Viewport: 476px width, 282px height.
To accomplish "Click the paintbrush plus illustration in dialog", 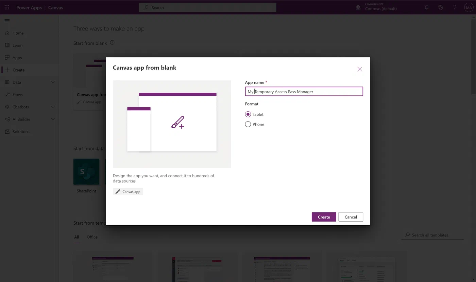I will point(178,123).
